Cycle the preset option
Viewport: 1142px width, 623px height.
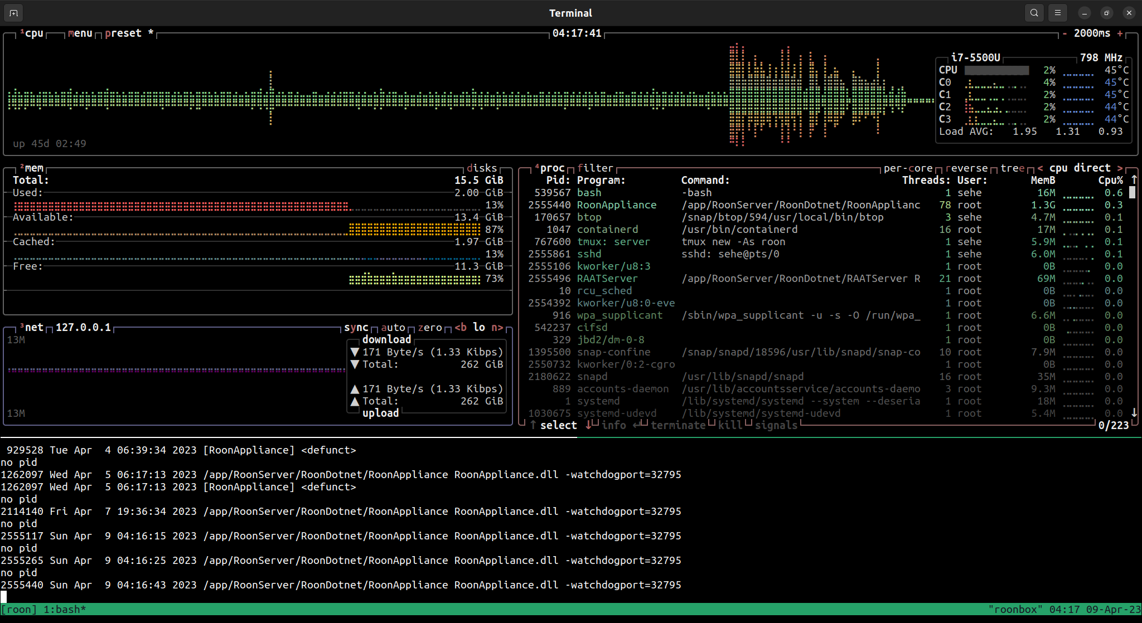[x=123, y=33]
